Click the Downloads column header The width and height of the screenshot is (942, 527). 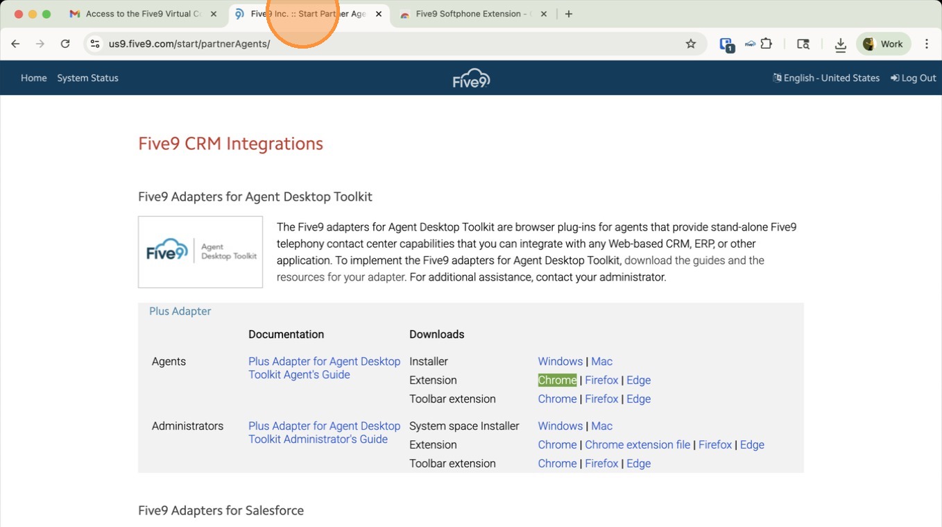pyautogui.click(x=436, y=335)
